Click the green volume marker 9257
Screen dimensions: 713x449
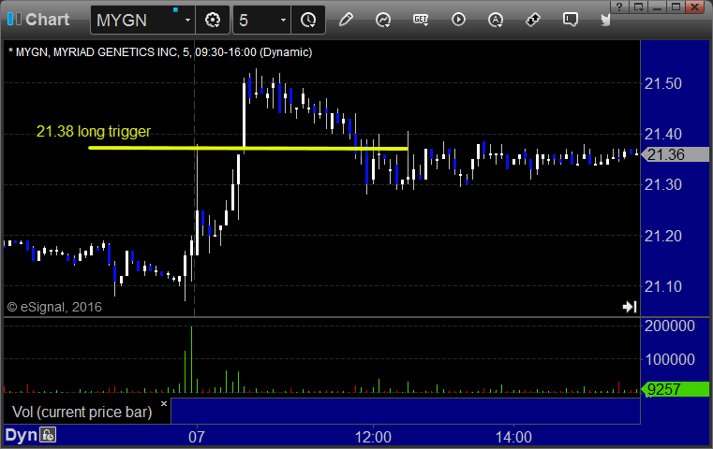point(676,389)
